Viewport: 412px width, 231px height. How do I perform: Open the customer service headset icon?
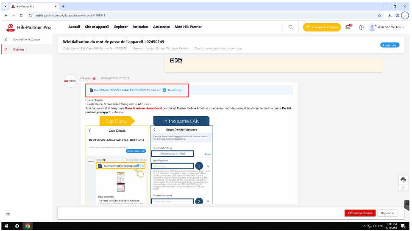point(403,179)
